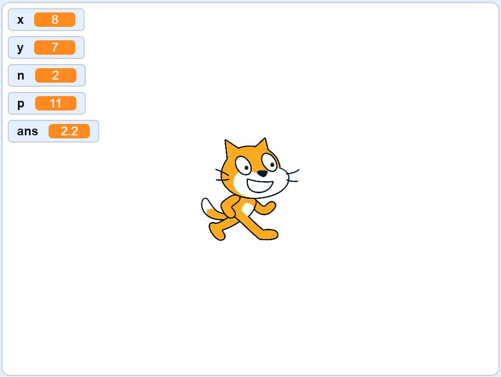Click the cat sprite's white-tipped tail
The width and height of the screenshot is (501, 377).
[x=212, y=209]
